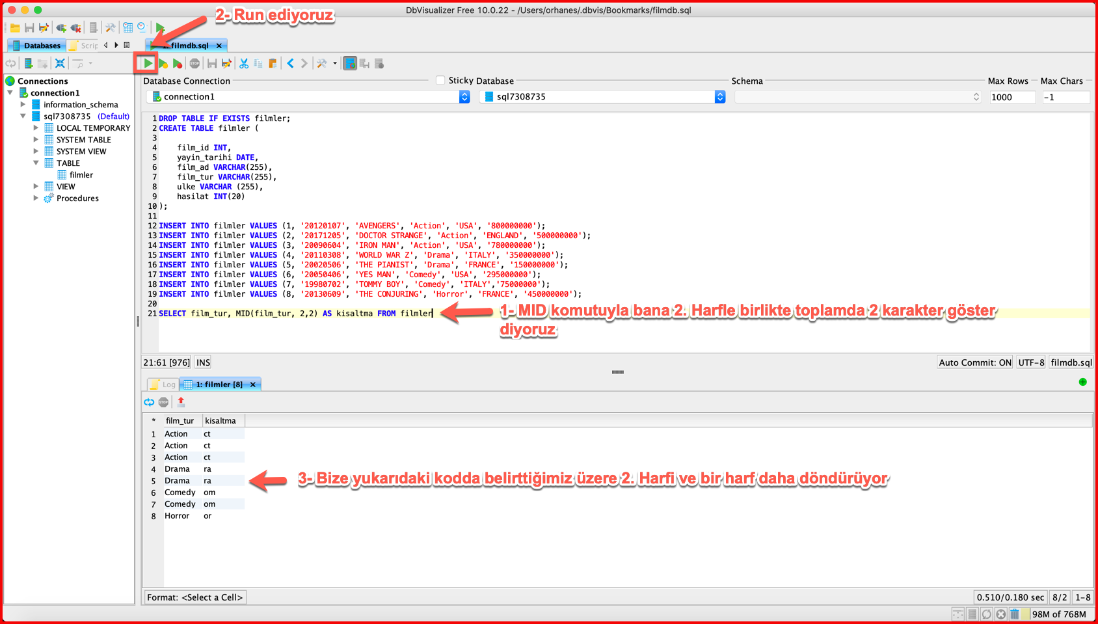Click the UTF-8 encoding indicator

(1031, 362)
